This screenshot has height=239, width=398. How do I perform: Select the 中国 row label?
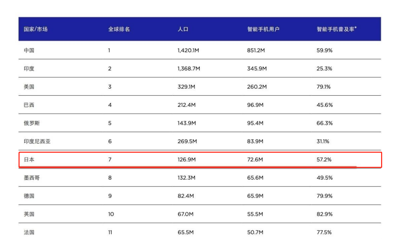click(x=29, y=50)
